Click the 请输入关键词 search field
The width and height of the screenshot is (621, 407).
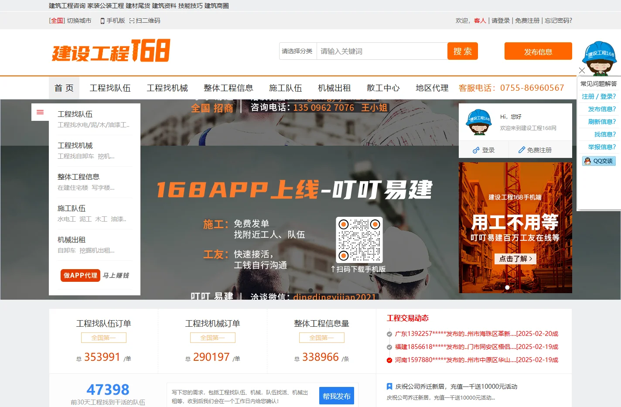coord(382,51)
